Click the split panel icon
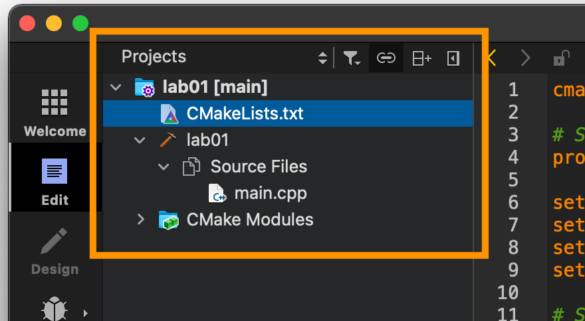This screenshot has height=321, width=585. 421,58
